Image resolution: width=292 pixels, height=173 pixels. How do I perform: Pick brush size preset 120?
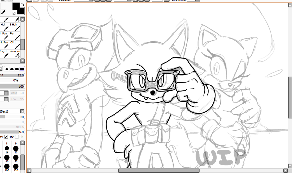(x=16, y=167)
